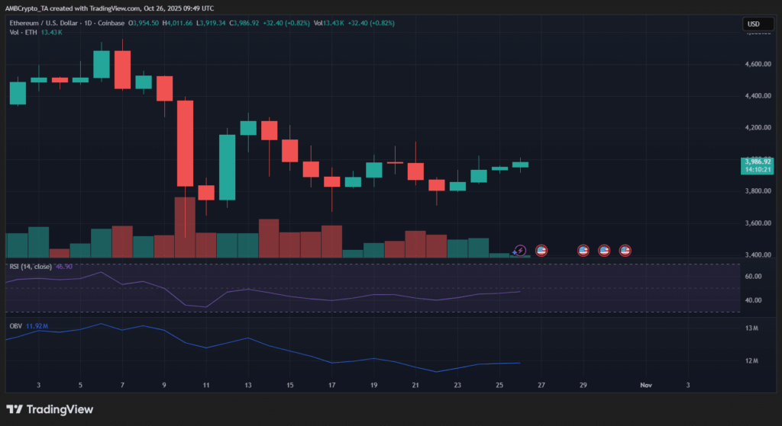The image size is (782, 426).
Task: Click the large red candle on October 10
Action: pos(185,143)
